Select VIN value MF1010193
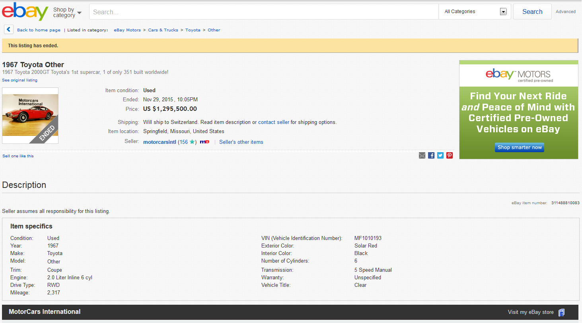 (368, 238)
